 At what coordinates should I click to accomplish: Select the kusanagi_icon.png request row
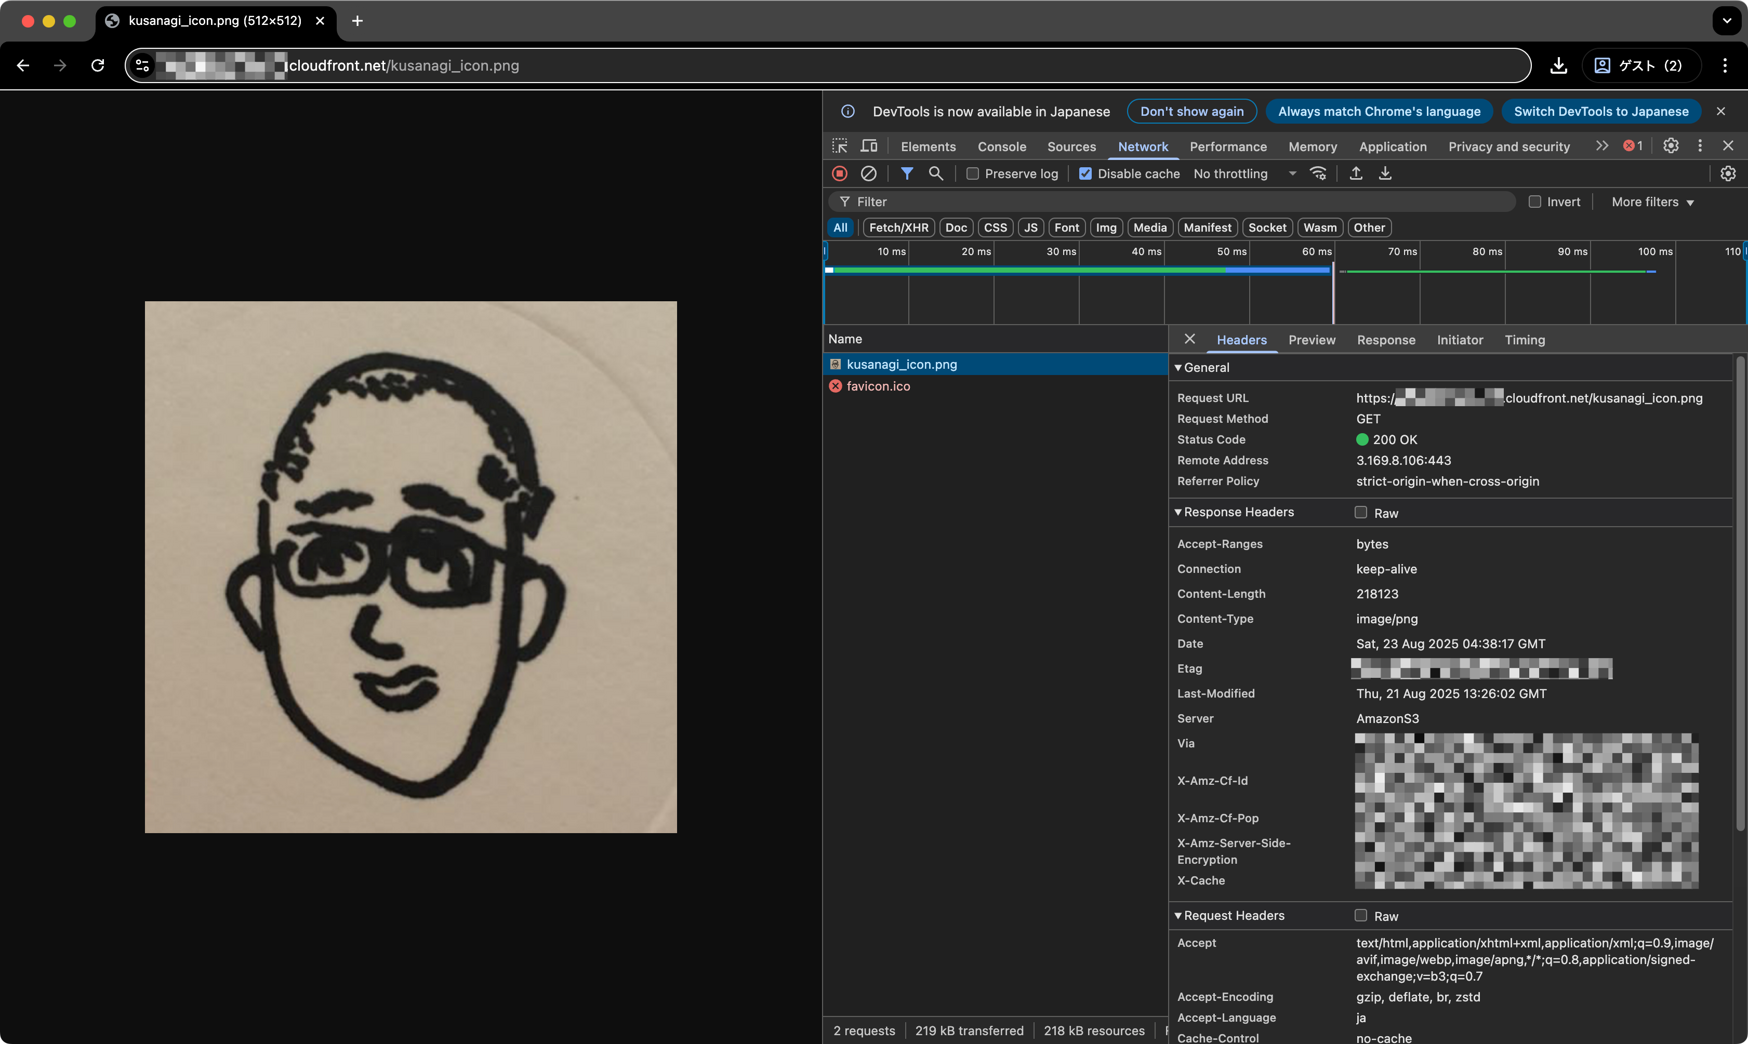(x=995, y=364)
